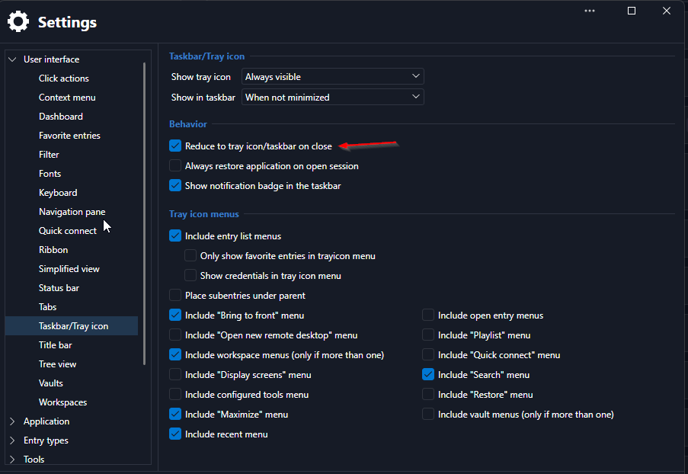The image size is (688, 474).
Task: Open Title bar settings
Action: [56, 345]
